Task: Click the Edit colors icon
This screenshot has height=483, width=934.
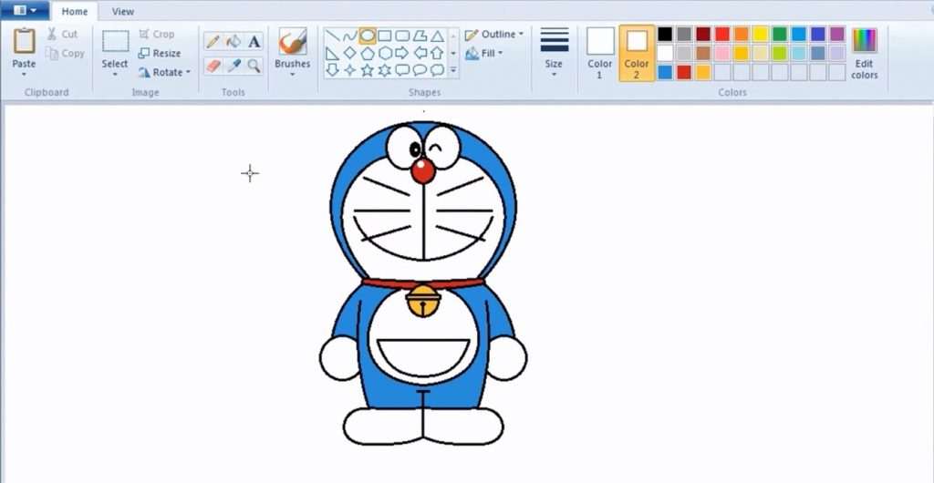Action: coord(864,53)
